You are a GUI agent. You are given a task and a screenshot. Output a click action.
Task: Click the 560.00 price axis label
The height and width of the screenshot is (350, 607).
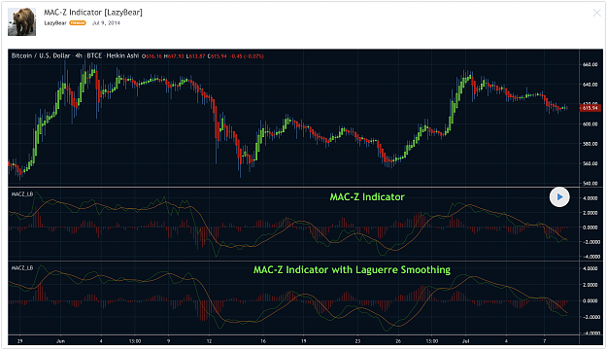click(590, 163)
